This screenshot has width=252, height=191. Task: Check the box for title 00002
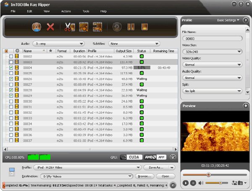[11, 56]
